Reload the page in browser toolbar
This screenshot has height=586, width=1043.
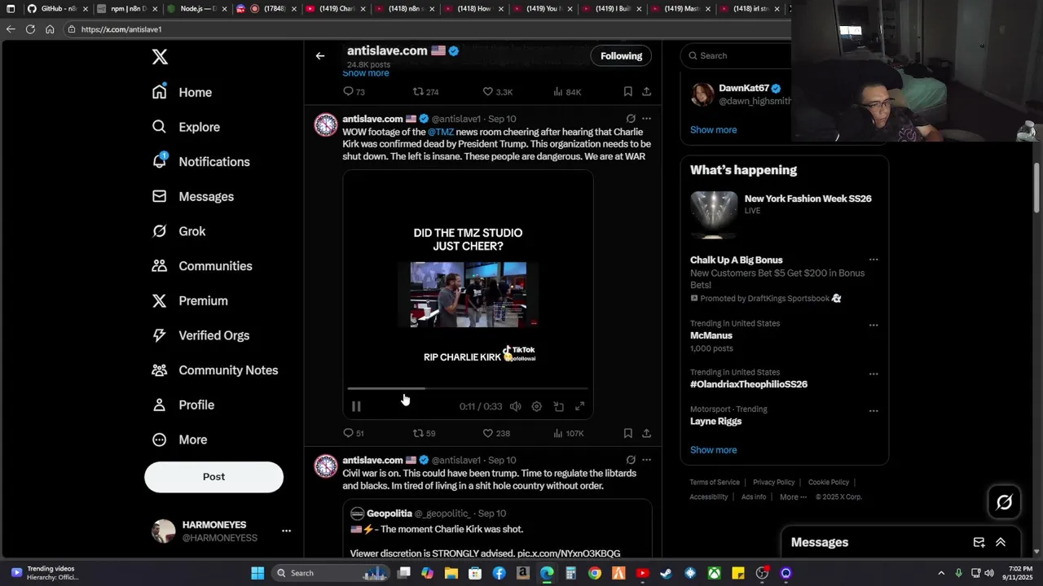[30, 29]
